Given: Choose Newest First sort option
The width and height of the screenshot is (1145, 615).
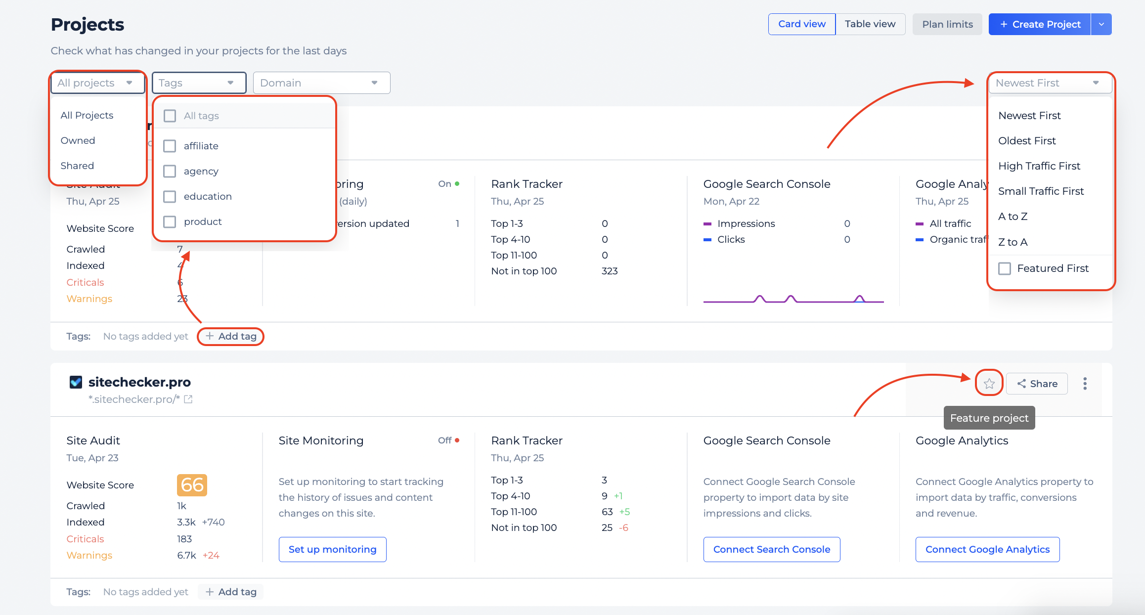Looking at the screenshot, I should coord(1029,116).
